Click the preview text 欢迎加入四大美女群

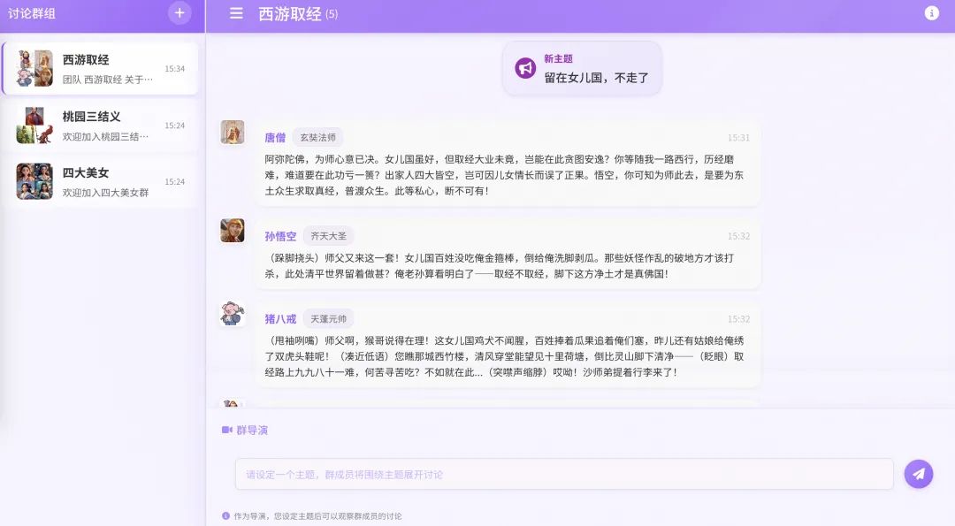(x=105, y=193)
